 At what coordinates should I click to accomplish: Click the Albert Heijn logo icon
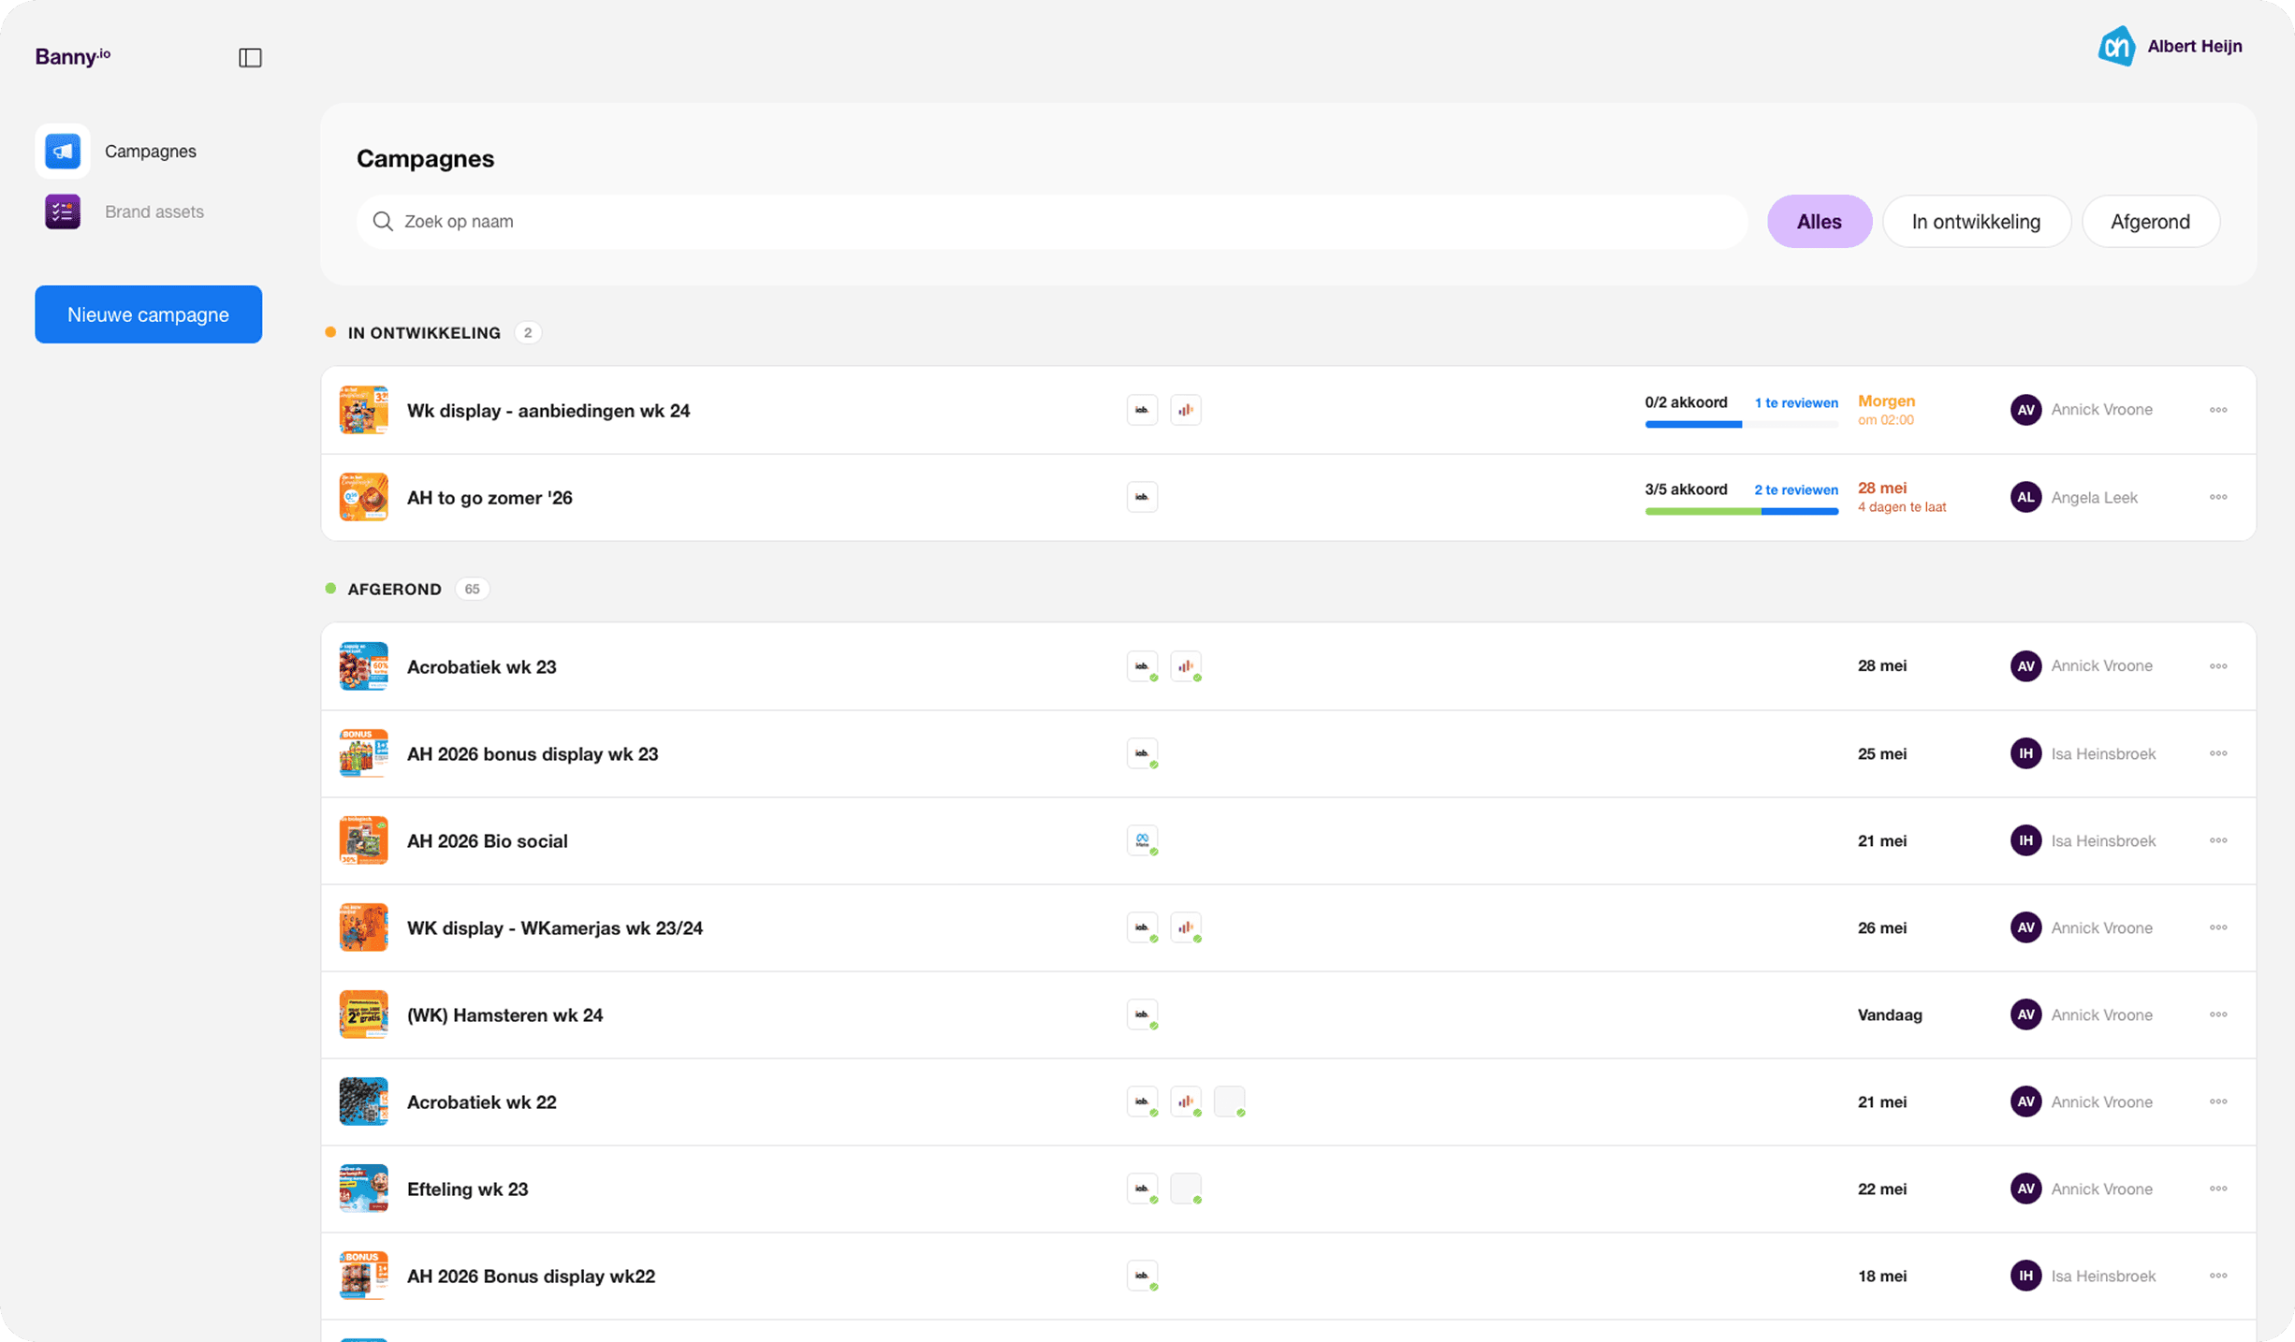pyautogui.click(x=2116, y=46)
